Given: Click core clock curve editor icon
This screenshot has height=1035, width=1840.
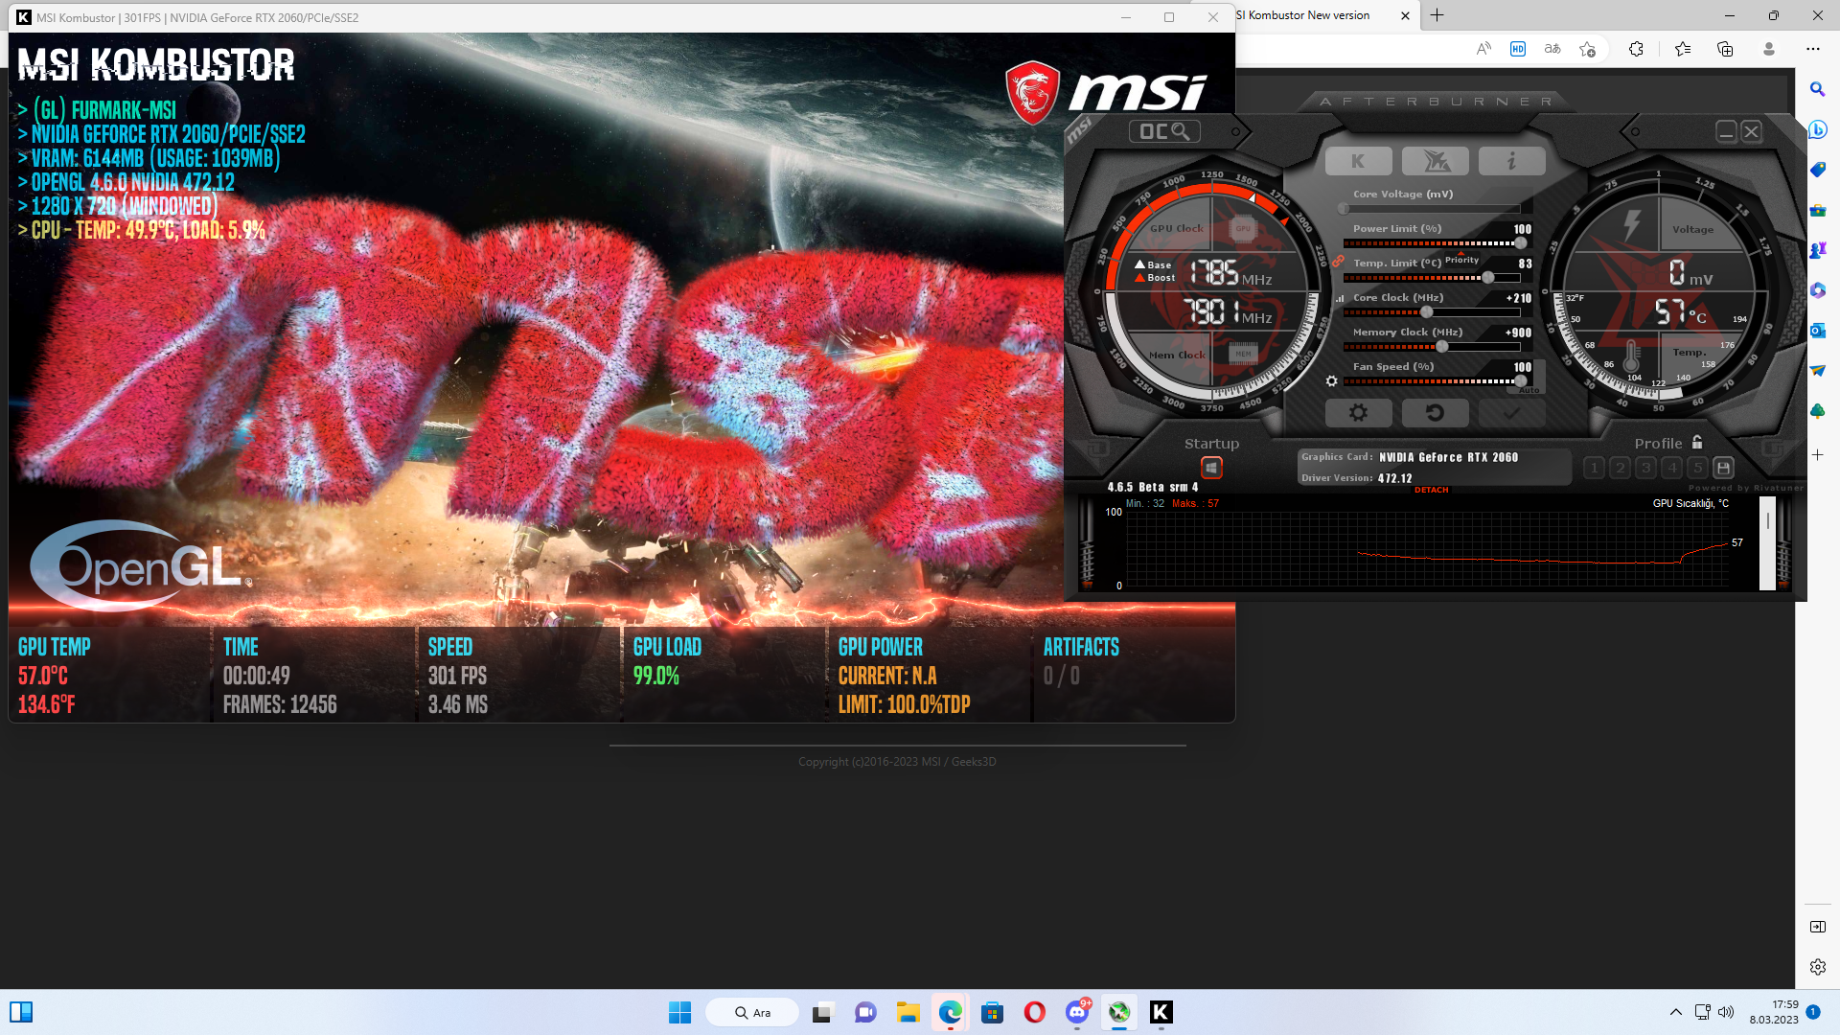Looking at the screenshot, I should click(x=1340, y=298).
